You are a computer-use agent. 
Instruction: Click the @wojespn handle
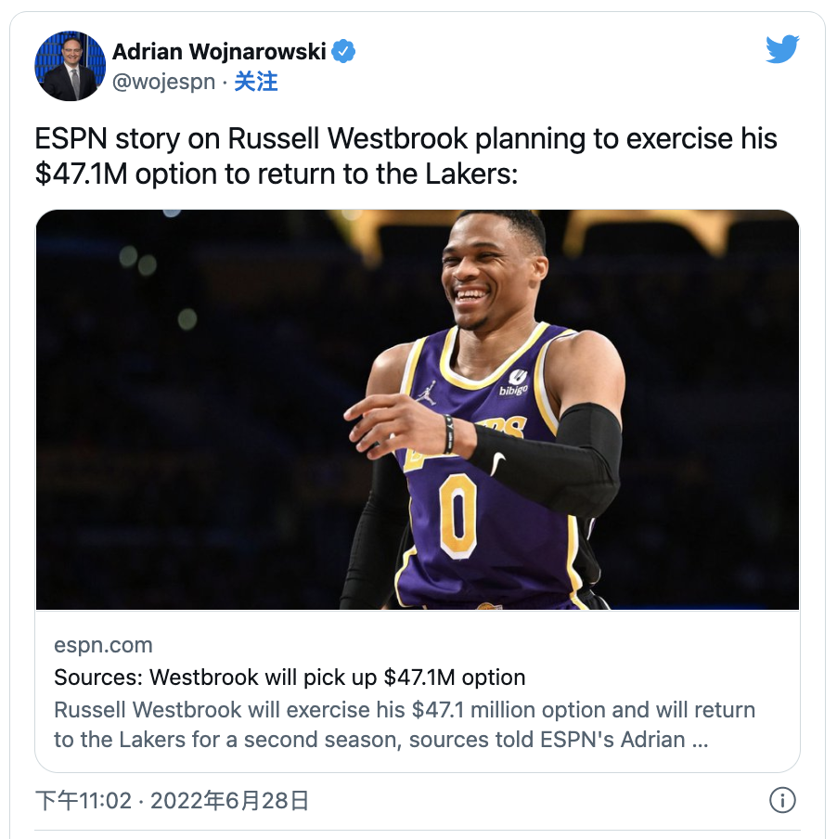point(163,82)
